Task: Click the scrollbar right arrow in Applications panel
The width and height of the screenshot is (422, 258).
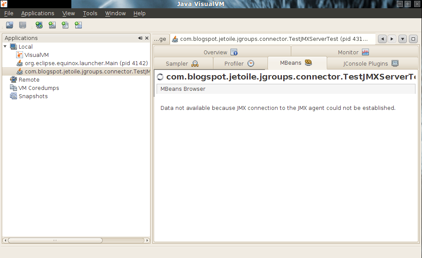Action: coord(147,240)
